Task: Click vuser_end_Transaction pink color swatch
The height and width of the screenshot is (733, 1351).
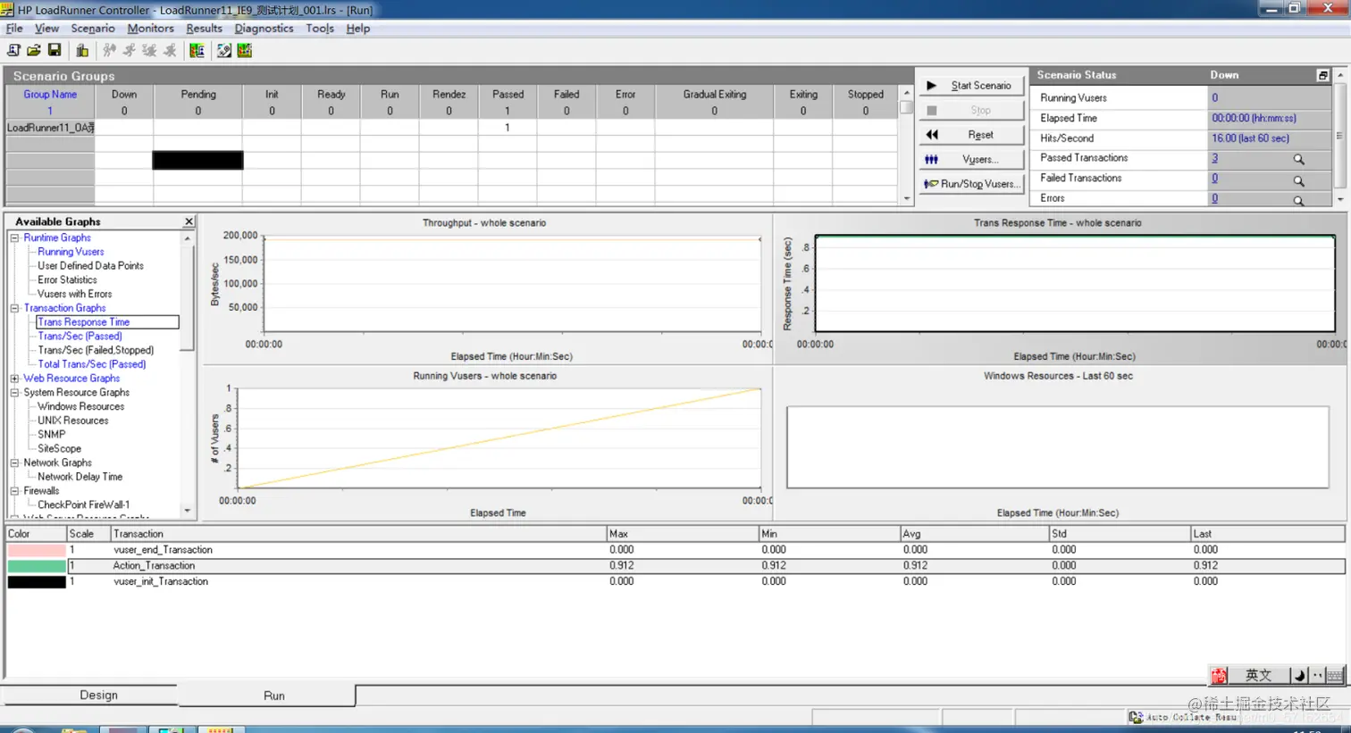Action: [x=37, y=550]
